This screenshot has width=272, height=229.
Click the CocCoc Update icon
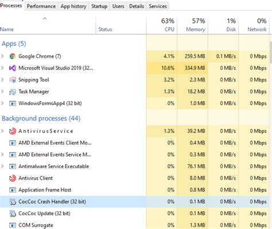pyautogui.click(x=13, y=214)
